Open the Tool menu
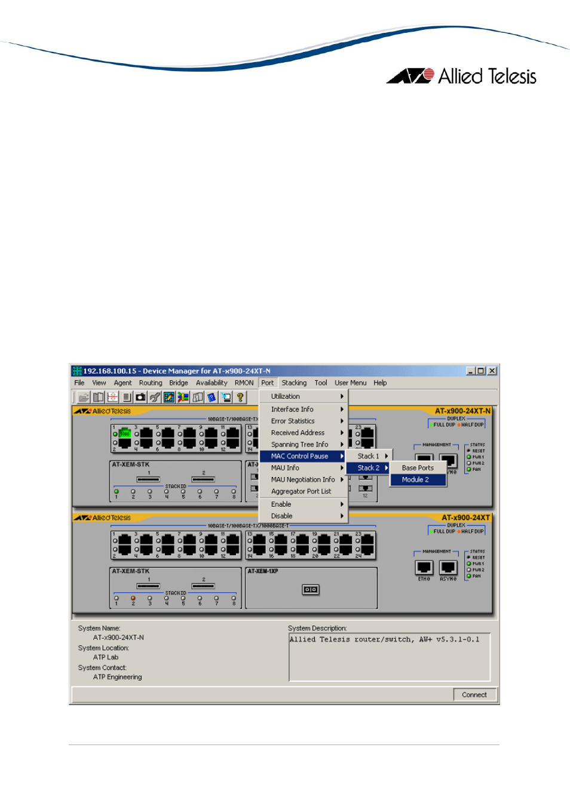570x806 pixels. [x=321, y=383]
